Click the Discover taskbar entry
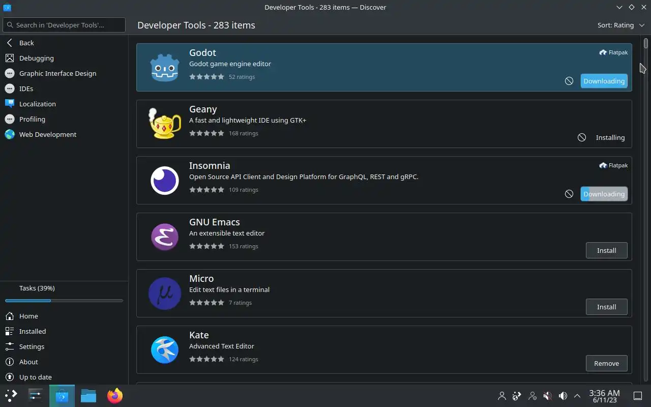Image resolution: width=651 pixels, height=407 pixels. pos(62,395)
